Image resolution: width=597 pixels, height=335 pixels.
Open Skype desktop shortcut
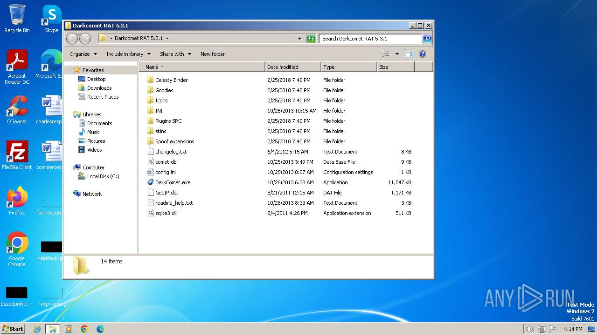(51, 19)
